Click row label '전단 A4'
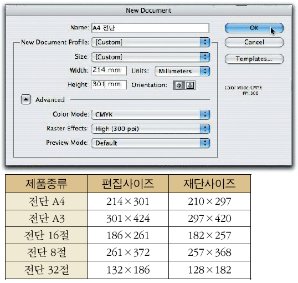Screen dimensions: 298x283 pos(47,201)
